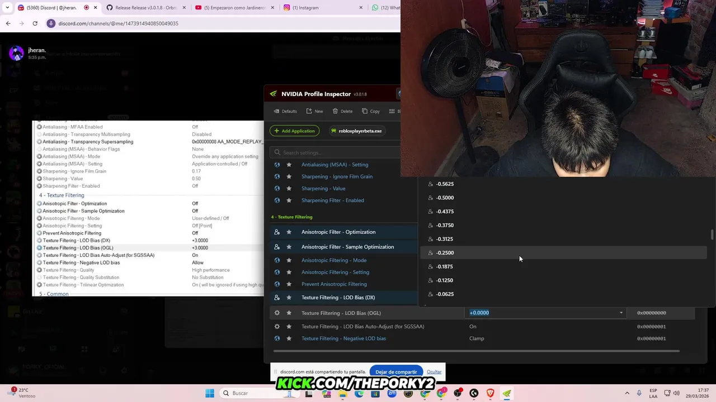This screenshot has height=402, width=716.
Task: Choose -0.3125 from the LOD bias dropdown list
Action: pyautogui.click(x=564, y=239)
